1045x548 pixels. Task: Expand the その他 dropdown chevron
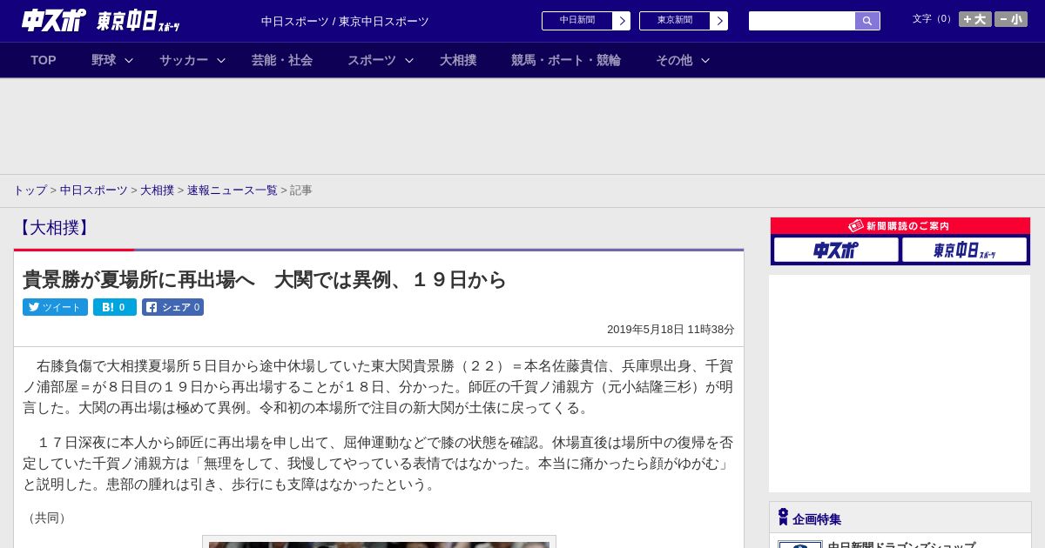pos(705,60)
